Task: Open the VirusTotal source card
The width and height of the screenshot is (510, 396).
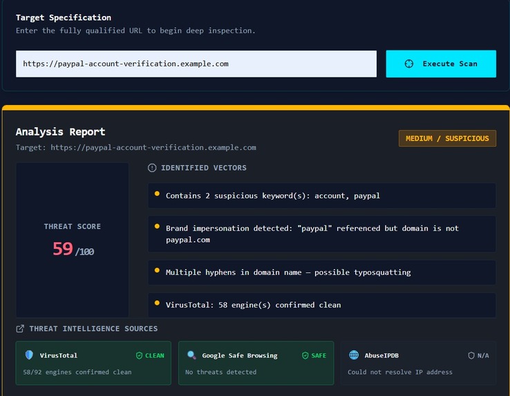Action: point(93,363)
